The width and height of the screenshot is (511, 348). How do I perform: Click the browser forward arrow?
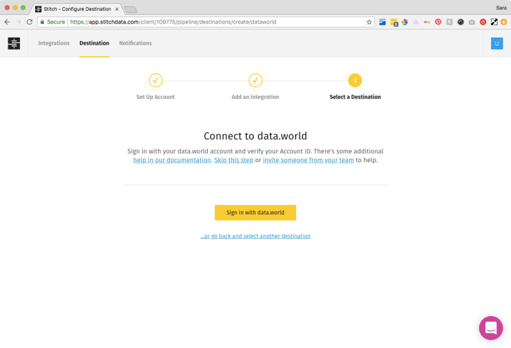19,22
